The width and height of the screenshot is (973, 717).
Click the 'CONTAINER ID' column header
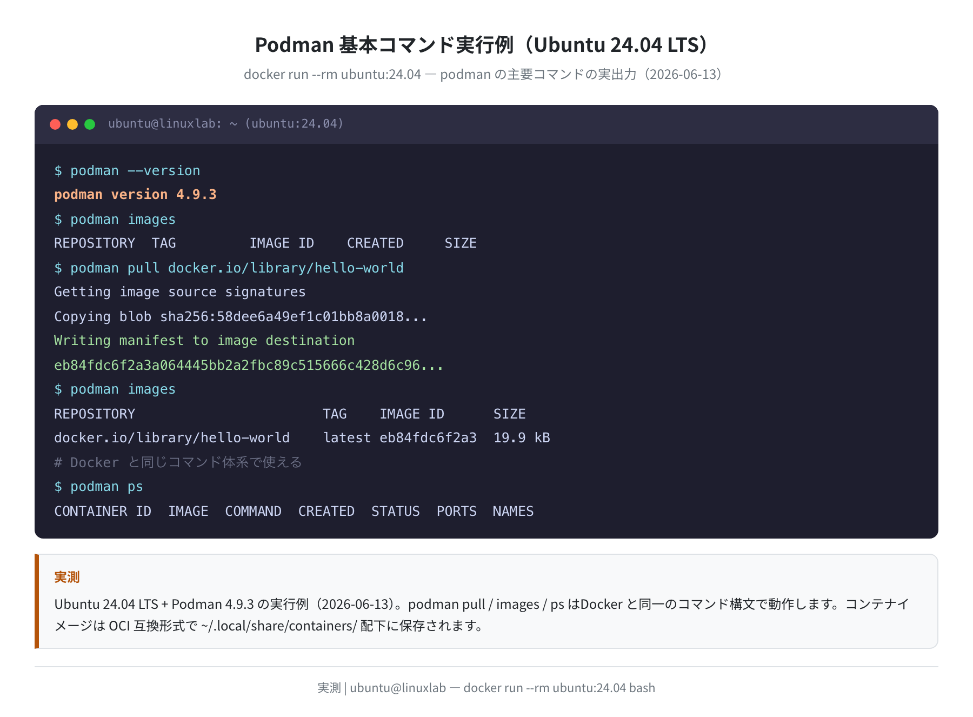click(x=103, y=512)
